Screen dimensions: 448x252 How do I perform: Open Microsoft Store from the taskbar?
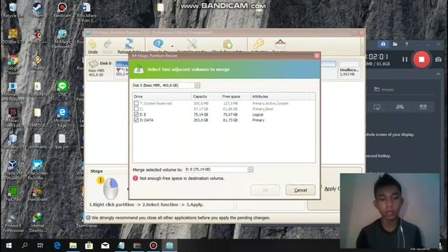click(x=89, y=246)
